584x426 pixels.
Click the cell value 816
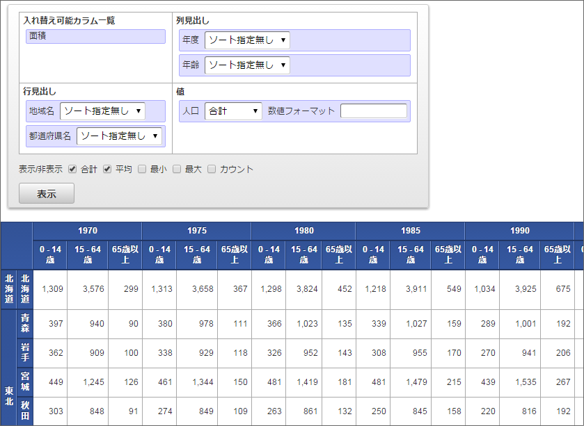tap(529, 411)
